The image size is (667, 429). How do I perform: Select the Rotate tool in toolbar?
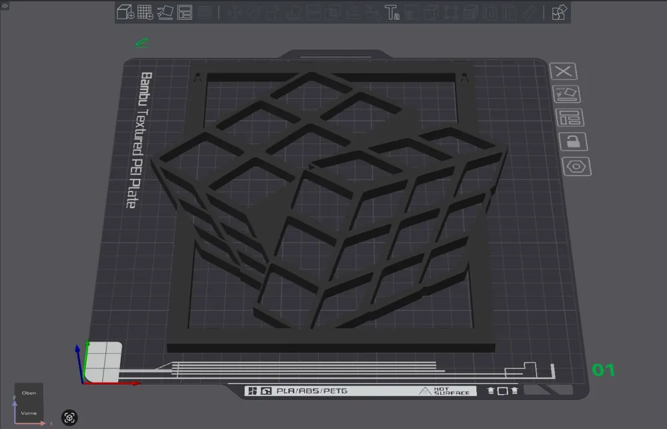(x=254, y=12)
